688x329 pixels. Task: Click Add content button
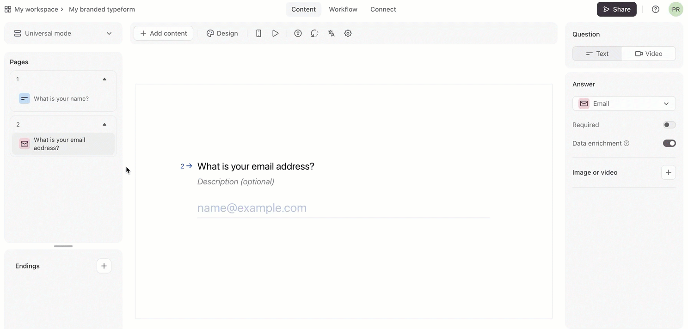(x=164, y=33)
